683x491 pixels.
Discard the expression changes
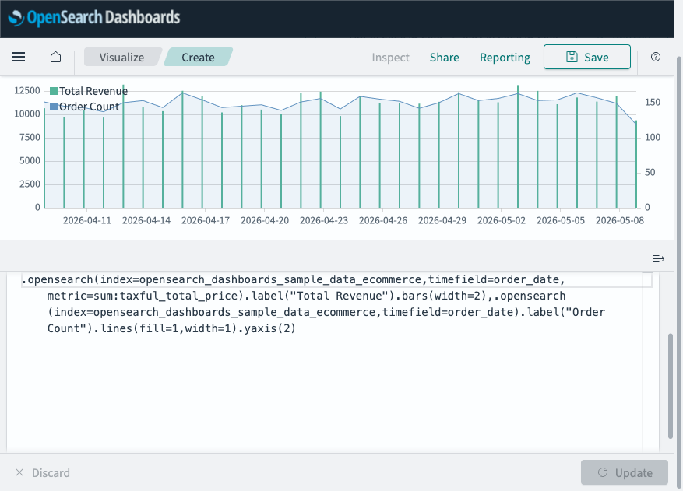[x=42, y=473]
